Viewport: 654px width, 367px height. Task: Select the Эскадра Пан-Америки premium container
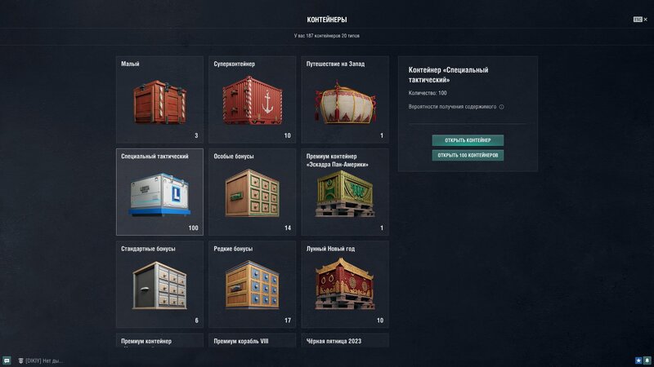[x=345, y=192]
